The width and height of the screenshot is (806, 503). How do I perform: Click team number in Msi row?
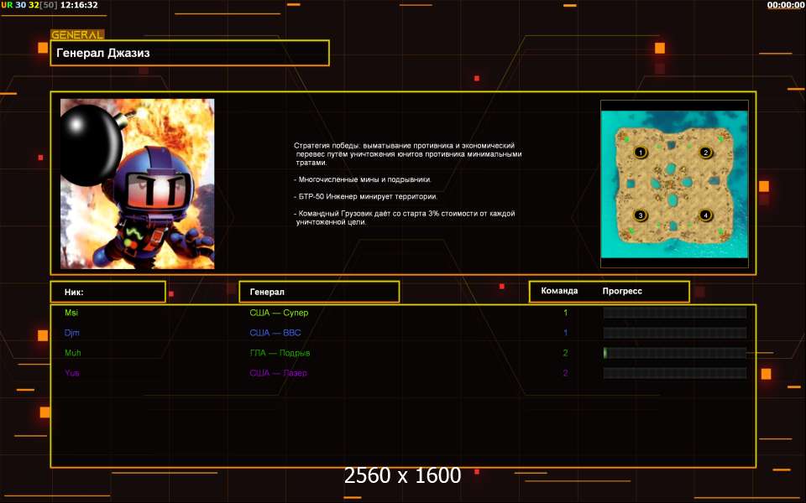[x=565, y=313]
